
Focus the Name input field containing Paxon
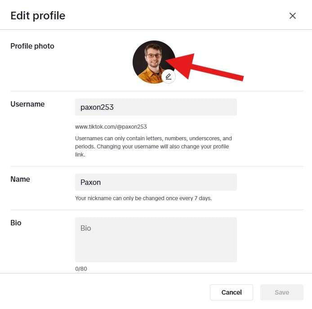coord(156,182)
